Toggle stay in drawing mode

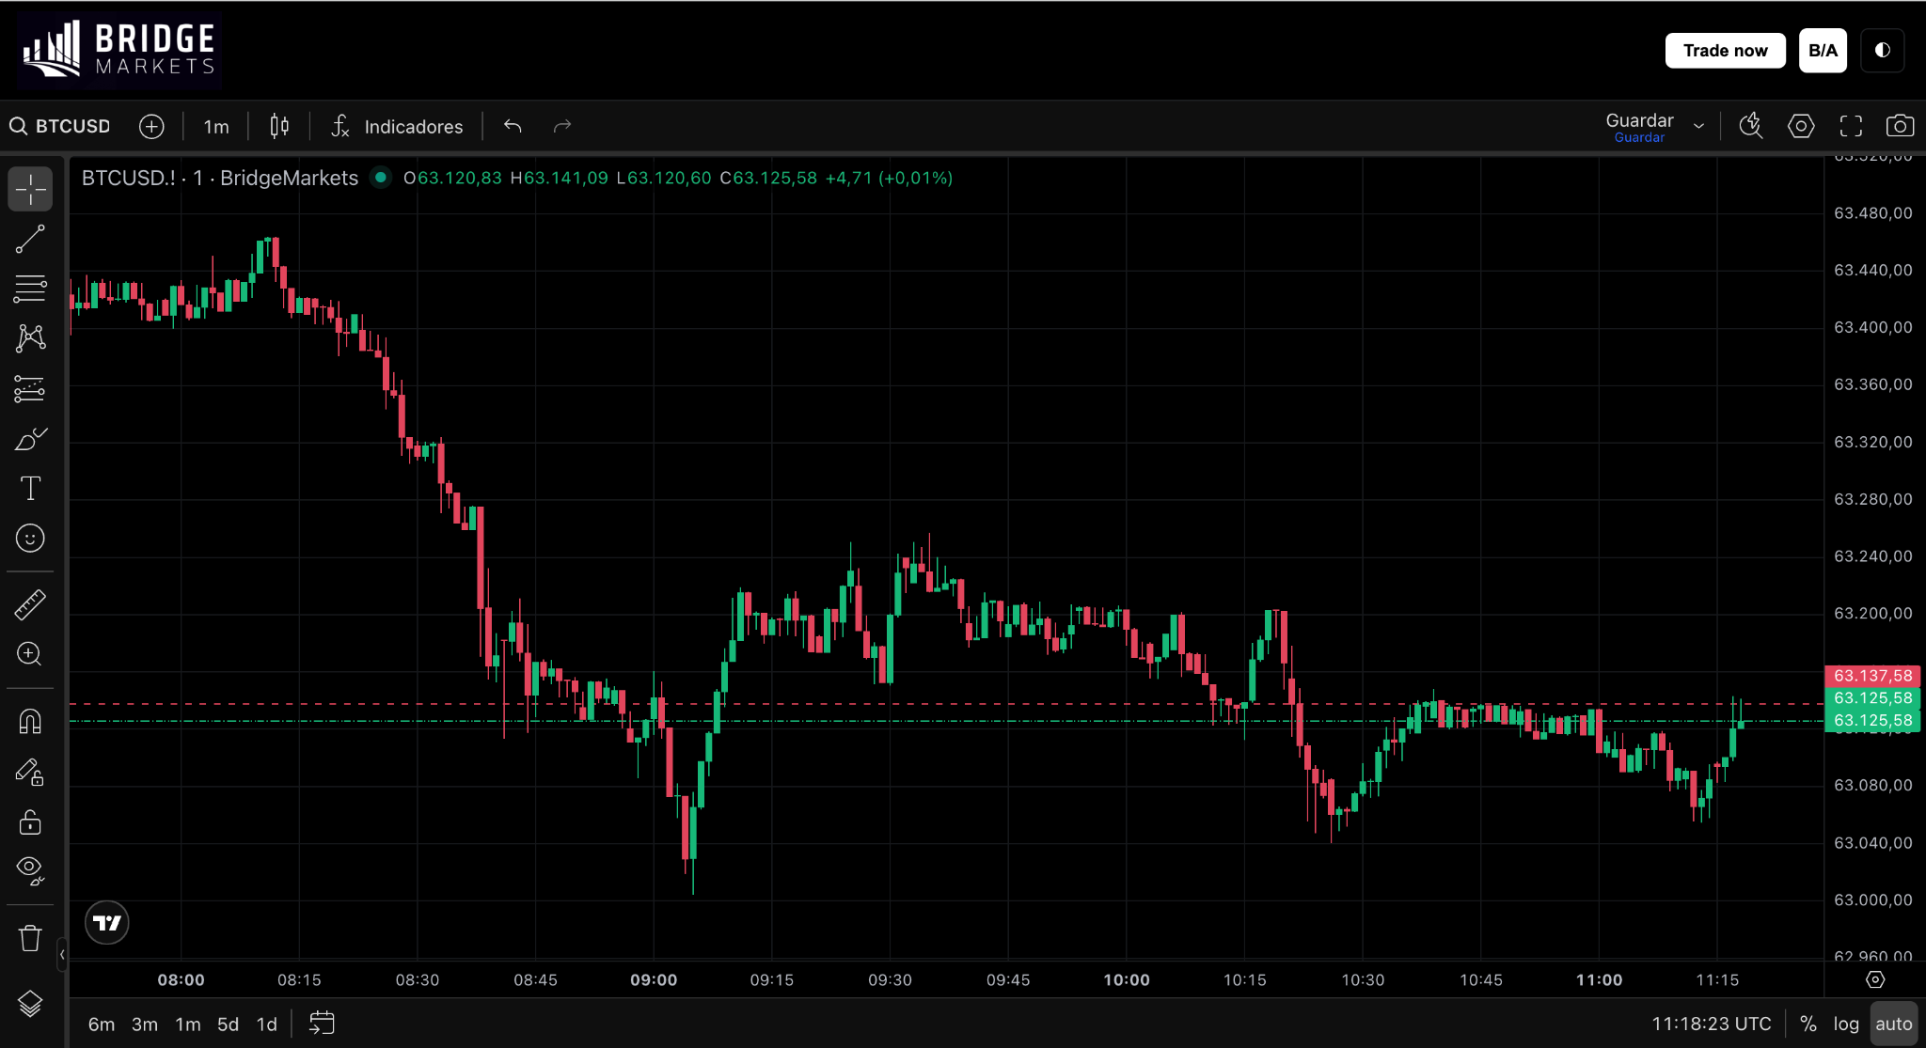click(x=30, y=772)
